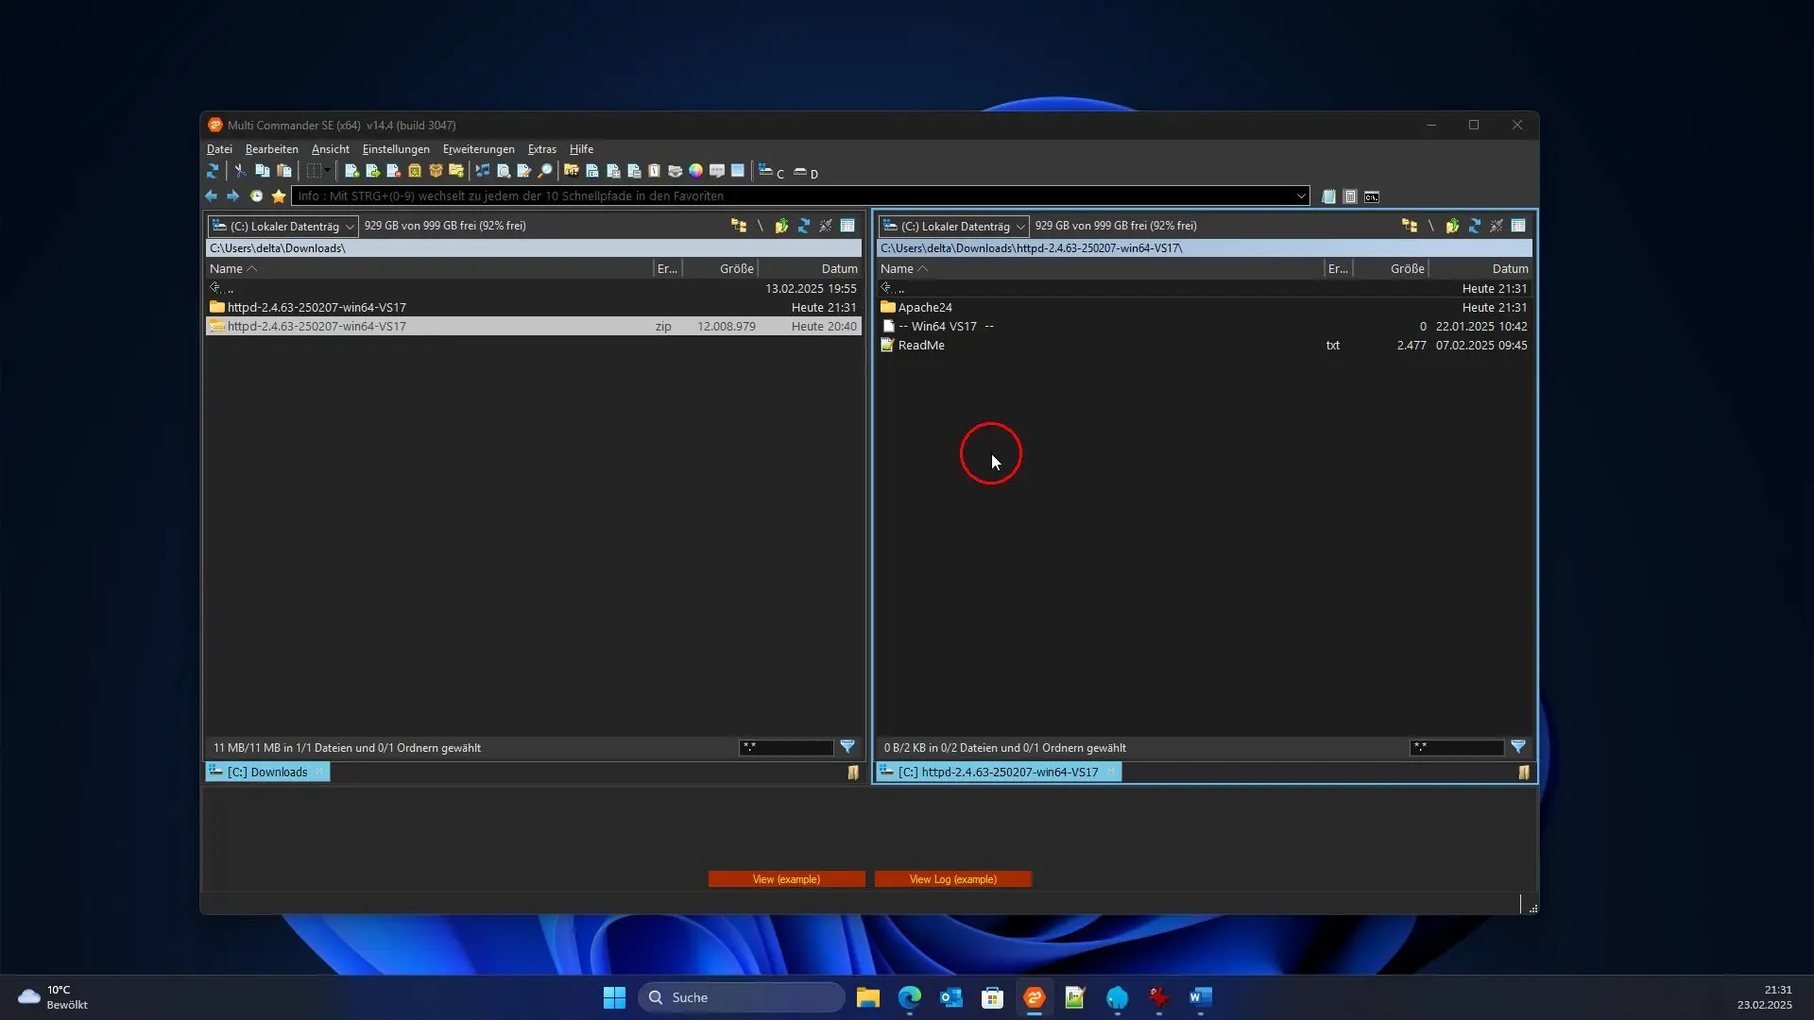The image size is (1814, 1020).
Task: Go back with the blue left arrow
Action: pos(211,195)
